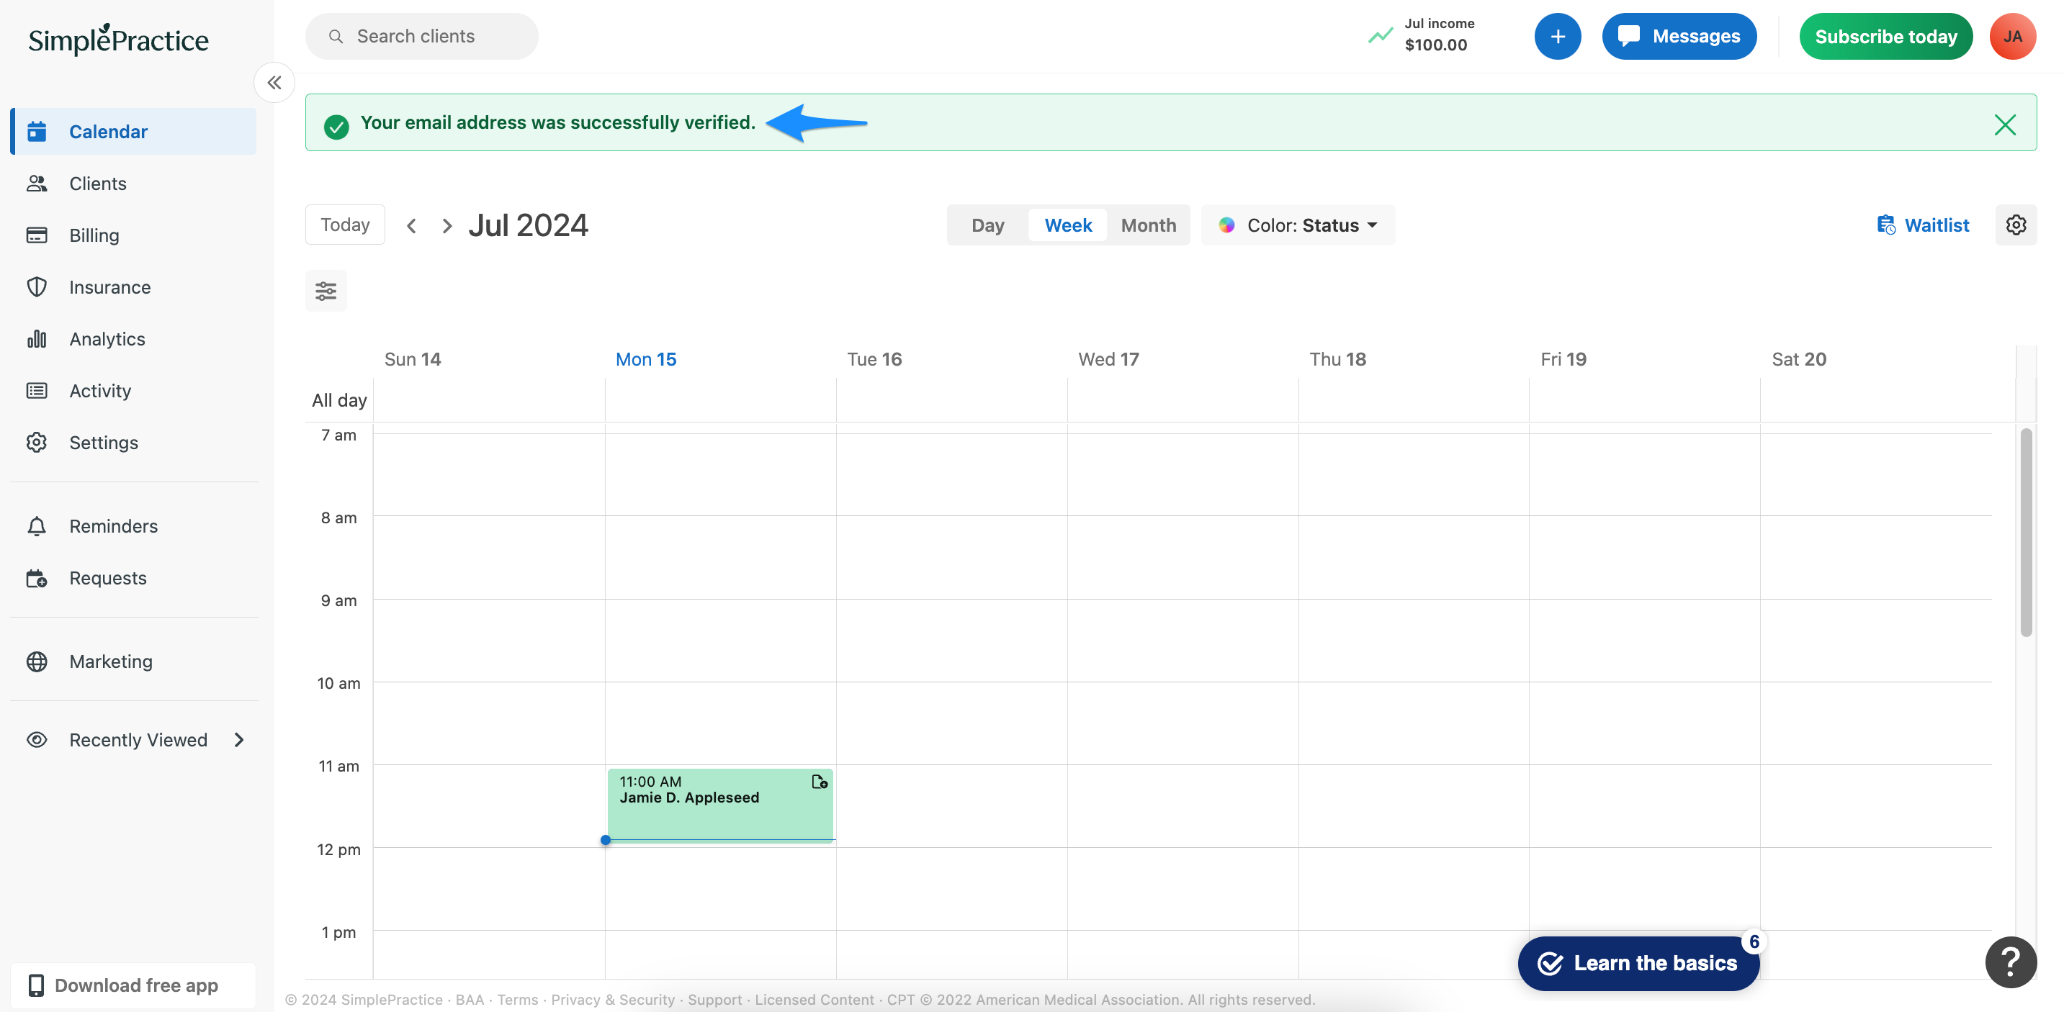Select Tue 16 column header
Image resolution: width=2064 pixels, height=1012 pixels.
coord(874,358)
